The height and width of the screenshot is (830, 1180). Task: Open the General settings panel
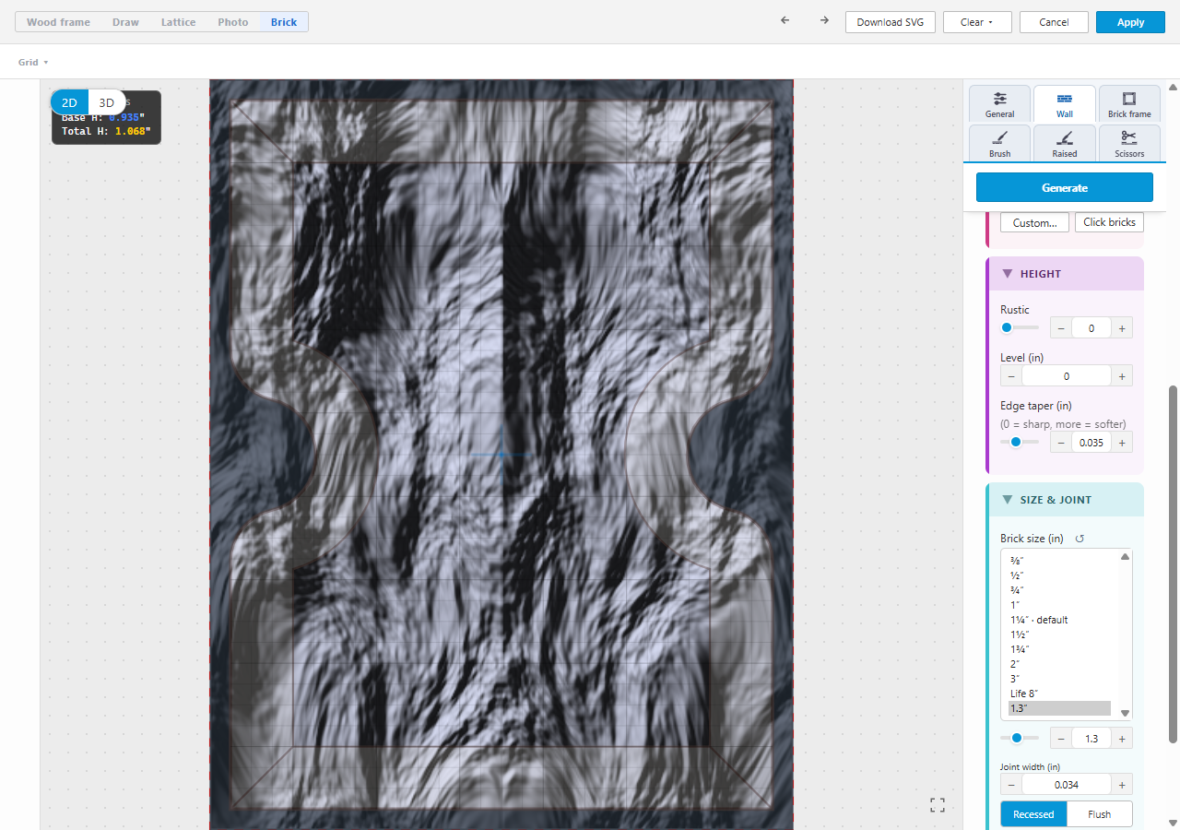[999, 104]
